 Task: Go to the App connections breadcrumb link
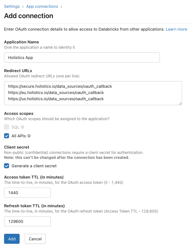point(41,6)
